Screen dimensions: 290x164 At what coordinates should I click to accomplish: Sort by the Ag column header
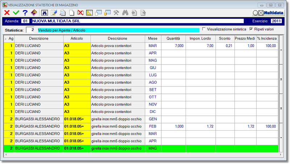9,39
